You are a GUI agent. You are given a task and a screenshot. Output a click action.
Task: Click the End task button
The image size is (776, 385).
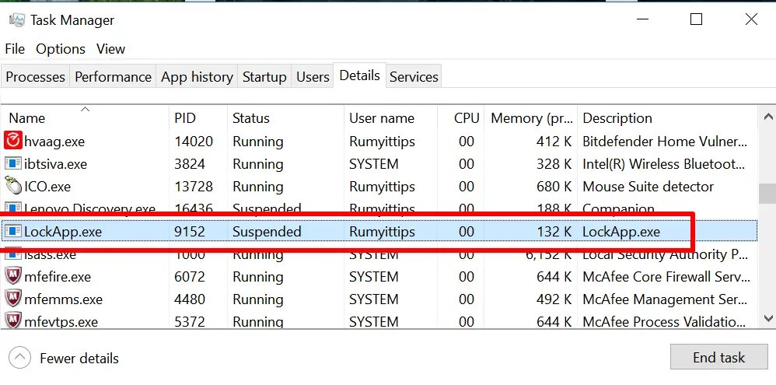click(718, 357)
